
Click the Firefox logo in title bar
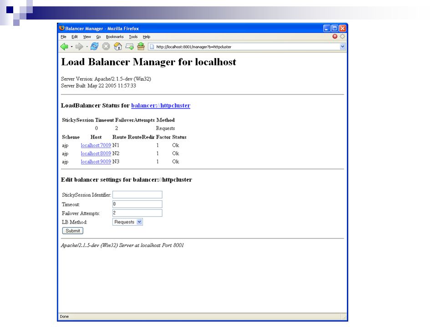coord(62,28)
